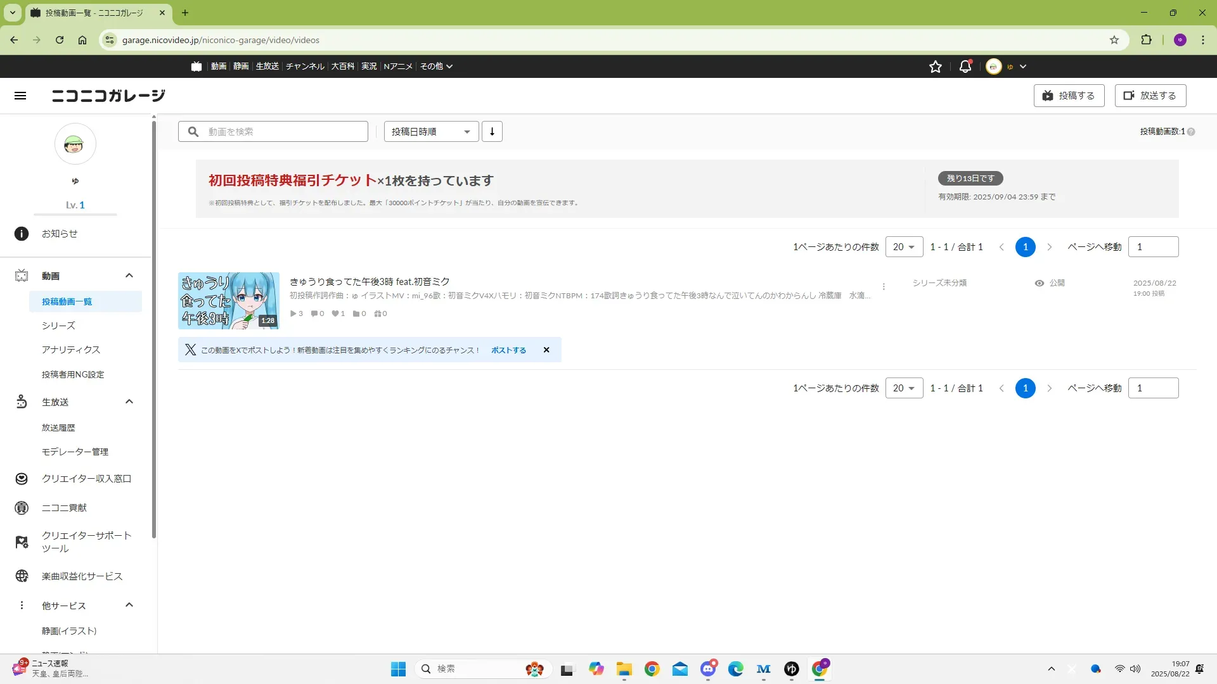Click the notification bell icon
The width and height of the screenshot is (1217, 684).
[965, 66]
